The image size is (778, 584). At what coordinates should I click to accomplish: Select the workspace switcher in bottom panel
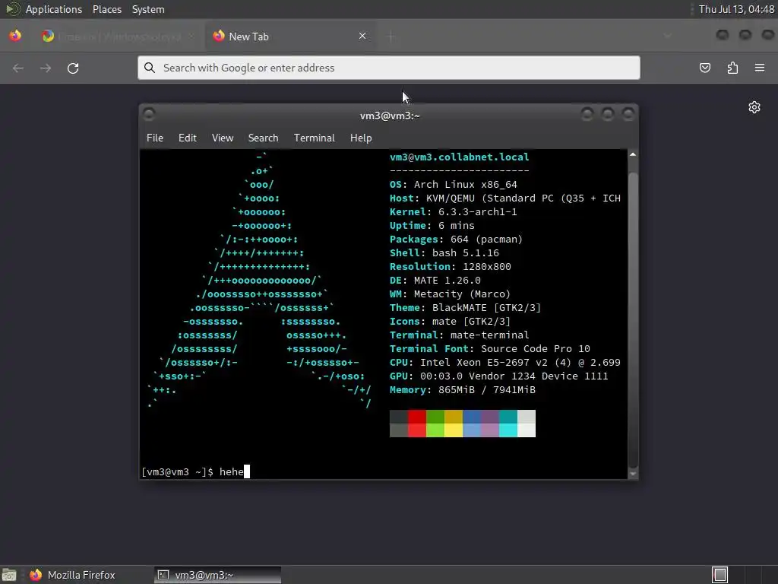click(x=719, y=575)
